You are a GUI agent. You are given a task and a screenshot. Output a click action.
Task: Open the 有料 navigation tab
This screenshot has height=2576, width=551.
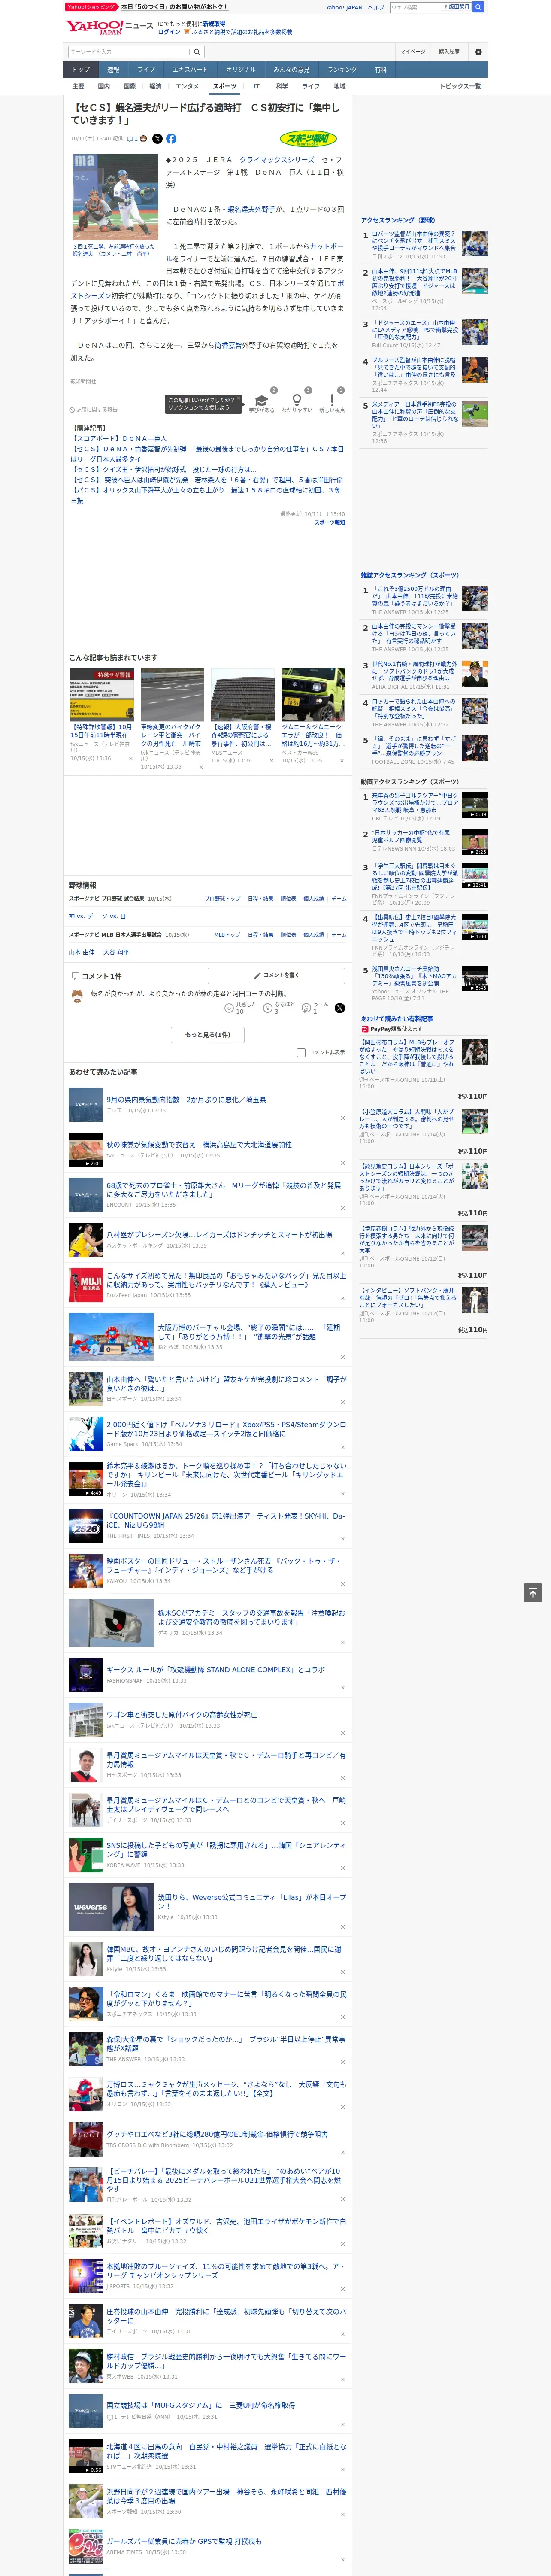[380, 70]
